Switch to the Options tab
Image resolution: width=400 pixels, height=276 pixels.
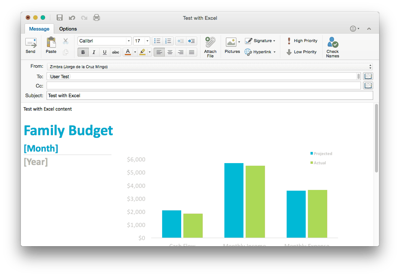coord(68,29)
